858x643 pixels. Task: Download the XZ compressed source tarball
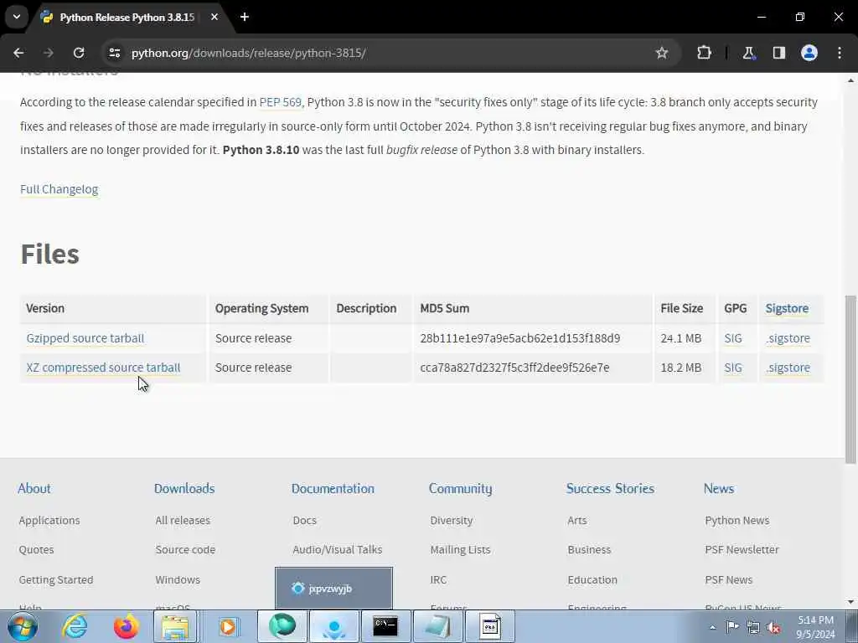coord(103,368)
